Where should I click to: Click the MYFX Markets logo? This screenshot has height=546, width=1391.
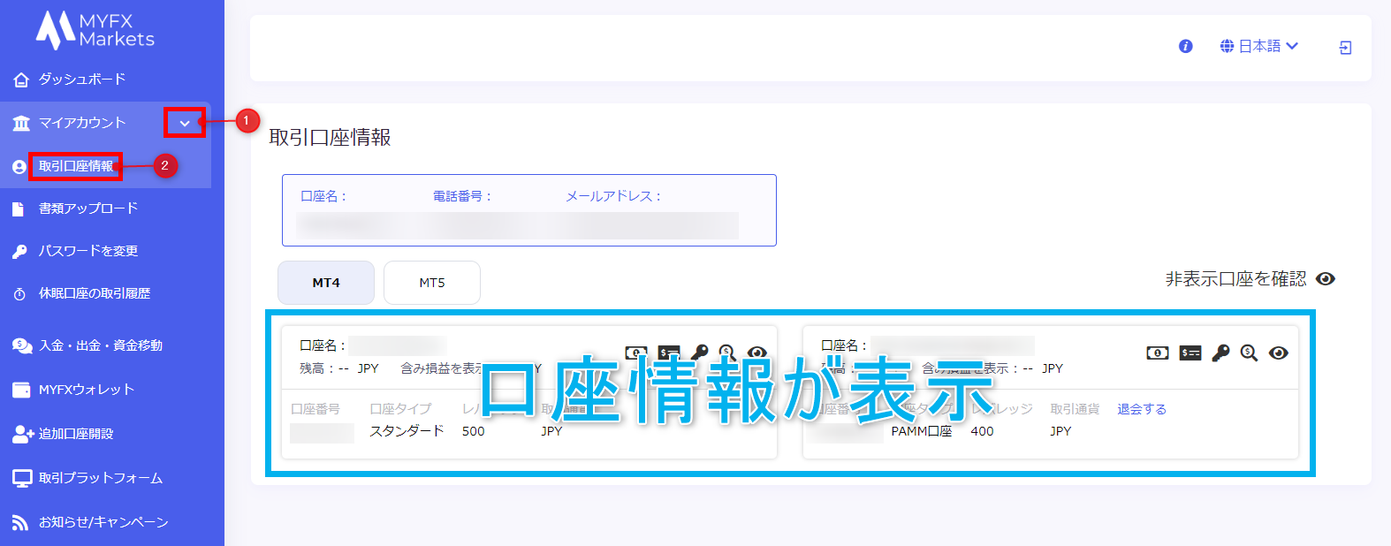click(95, 30)
